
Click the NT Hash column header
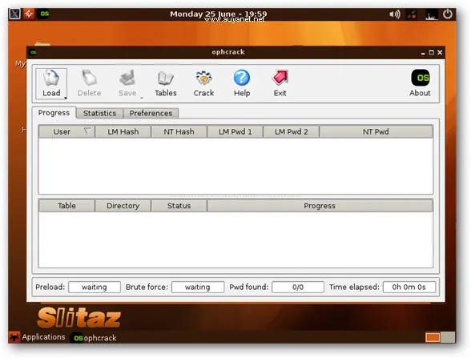click(179, 132)
